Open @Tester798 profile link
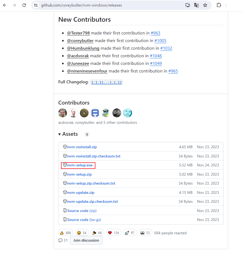The width and height of the screenshot is (242, 253). click(78, 33)
